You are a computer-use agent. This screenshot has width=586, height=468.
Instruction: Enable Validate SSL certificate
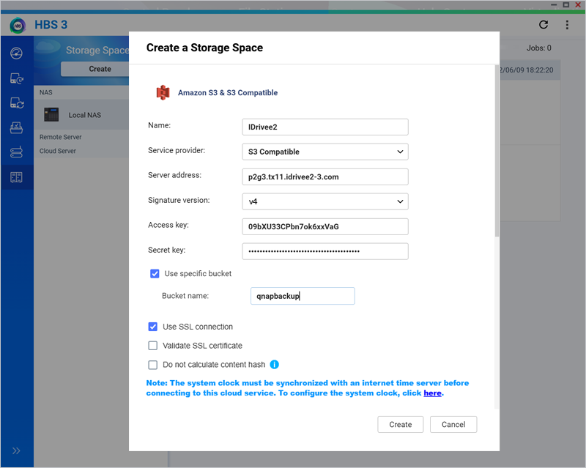tap(153, 346)
